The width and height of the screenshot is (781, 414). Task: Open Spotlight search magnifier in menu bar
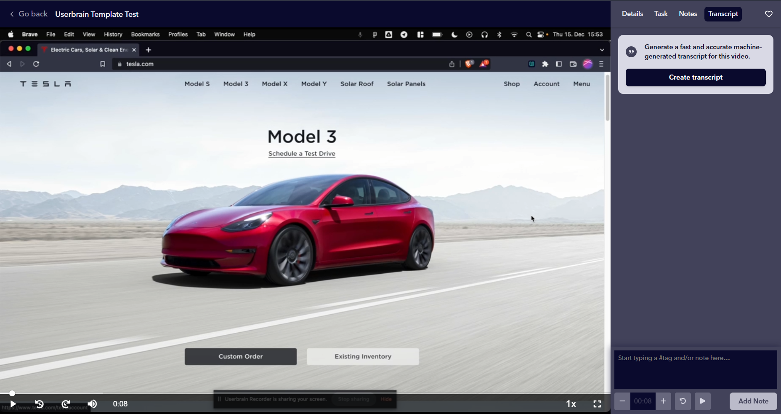tap(529, 35)
